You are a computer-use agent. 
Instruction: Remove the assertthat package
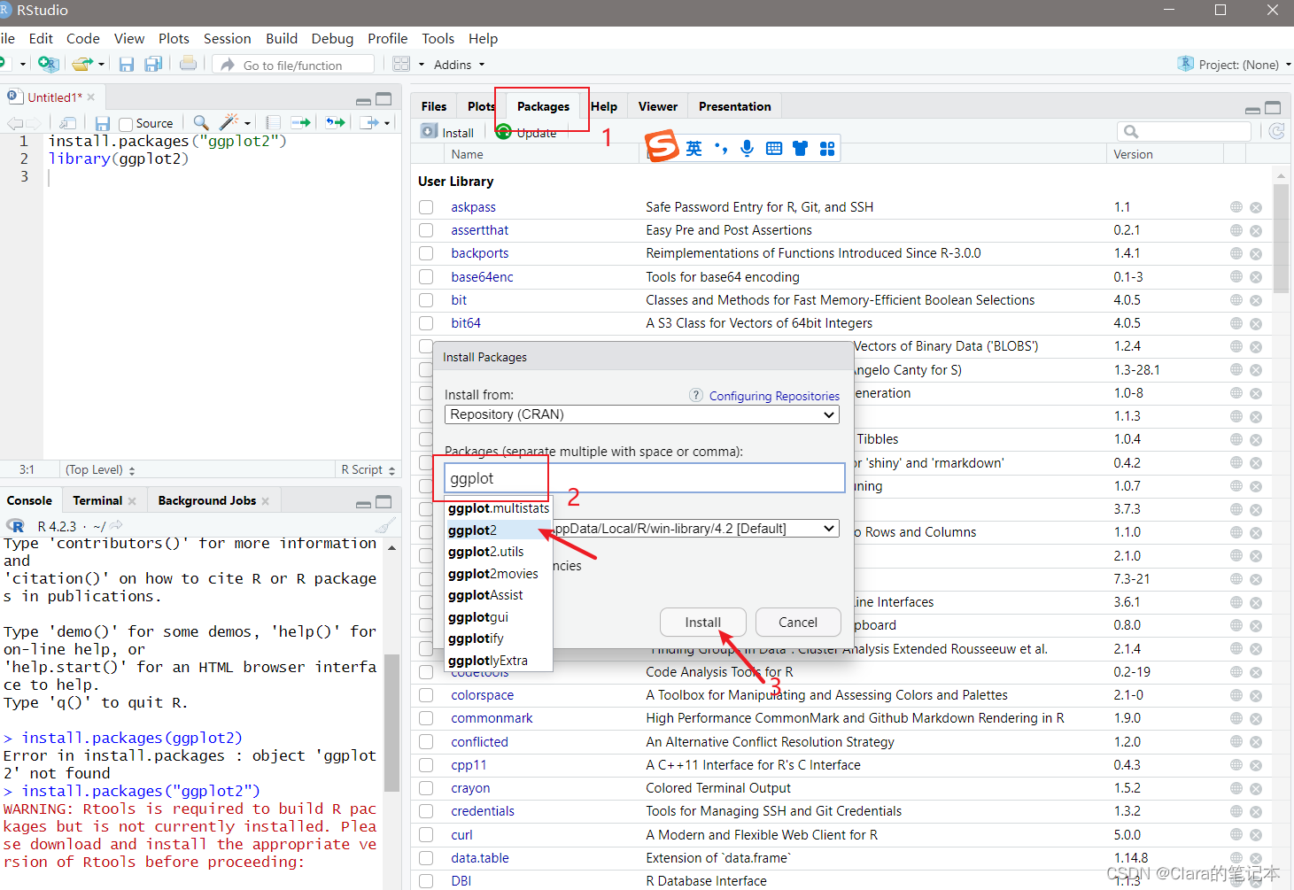1255,230
